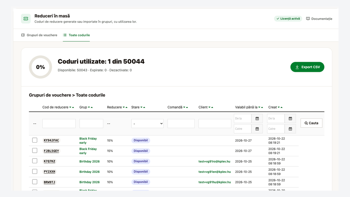The width and height of the screenshot is (350, 197).
Task: Open voucher code FJBL5GEY
Action: 51,151
